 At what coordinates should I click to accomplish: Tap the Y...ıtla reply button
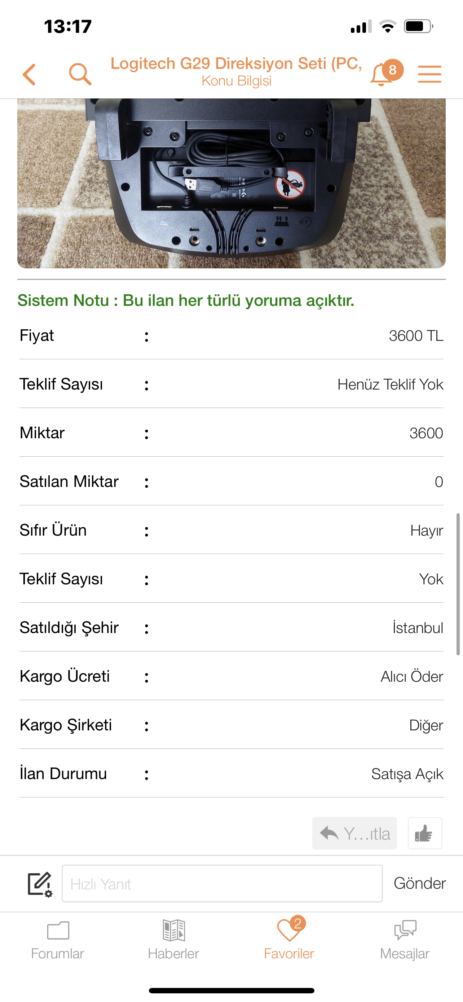pyautogui.click(x=354, y=833)
